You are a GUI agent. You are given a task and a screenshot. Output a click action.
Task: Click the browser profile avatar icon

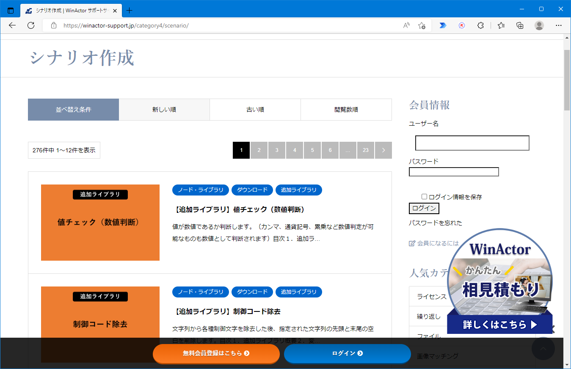coord(539,26)
